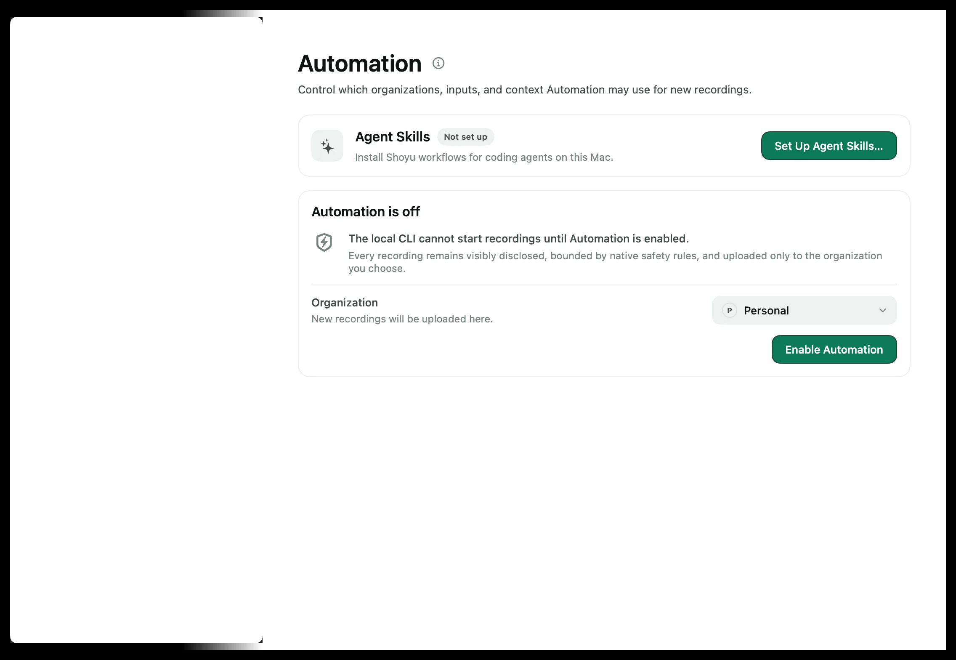Viewport: 956px width, 660px height.
Task: Click Enable Automation button
Action: click(x=834, y=349)
